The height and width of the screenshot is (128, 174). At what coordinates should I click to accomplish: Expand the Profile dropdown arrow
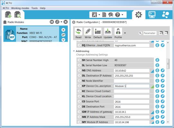coord(125,33)
